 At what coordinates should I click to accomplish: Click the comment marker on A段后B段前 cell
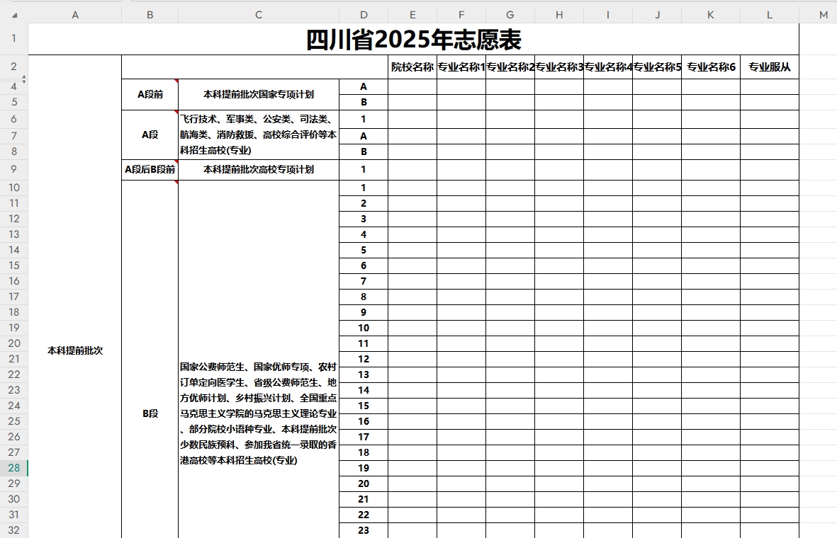tap(176, 162)
